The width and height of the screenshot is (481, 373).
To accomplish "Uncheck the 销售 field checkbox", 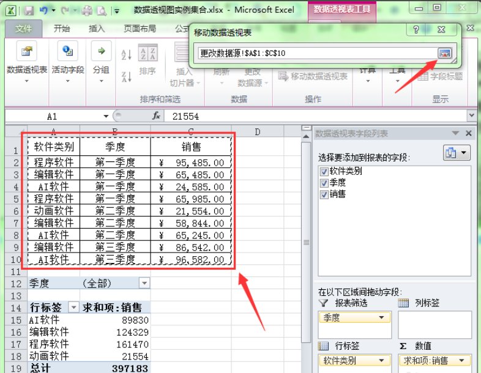I will coord(324,194).
